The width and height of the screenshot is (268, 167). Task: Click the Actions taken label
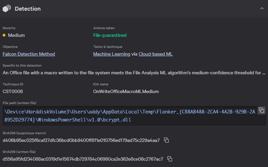point(104,28)
